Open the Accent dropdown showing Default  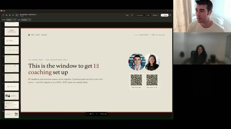[x=11, y=20]
